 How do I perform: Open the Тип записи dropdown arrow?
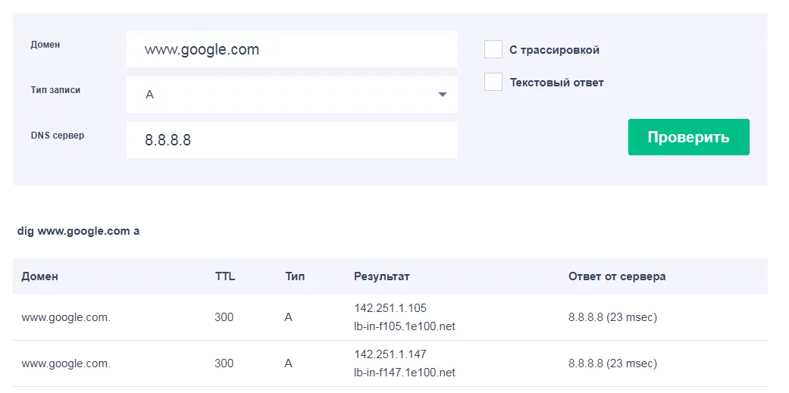[443, 95]
